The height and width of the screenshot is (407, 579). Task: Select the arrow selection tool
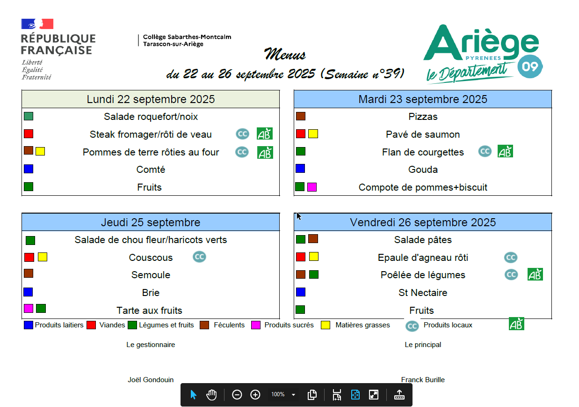(x=194, y=395)
